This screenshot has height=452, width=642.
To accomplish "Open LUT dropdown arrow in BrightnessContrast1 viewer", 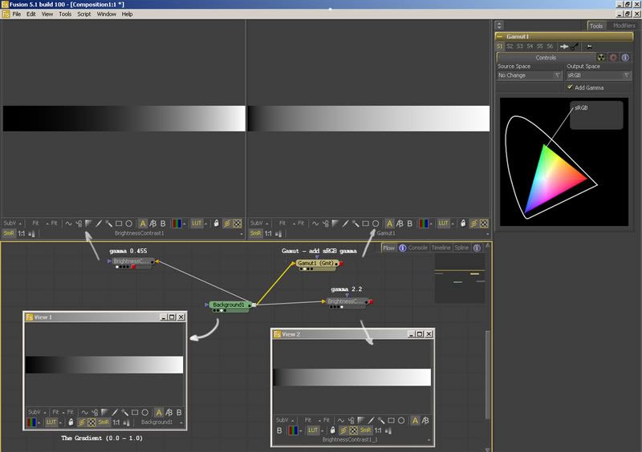I will click(x=206, y=224).
